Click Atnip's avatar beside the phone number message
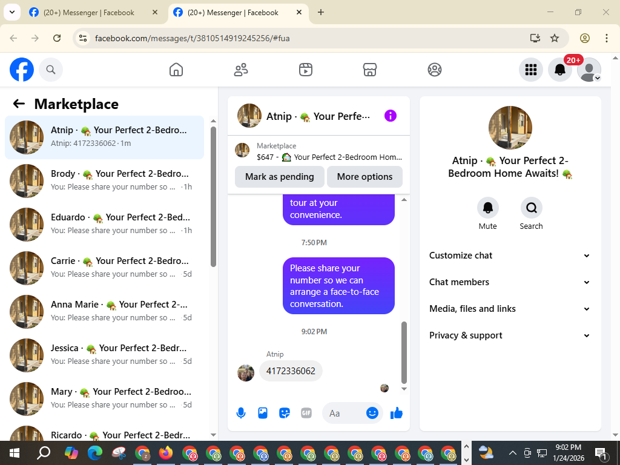The width and height of the screenshot is (620, 465). (246, 373)
